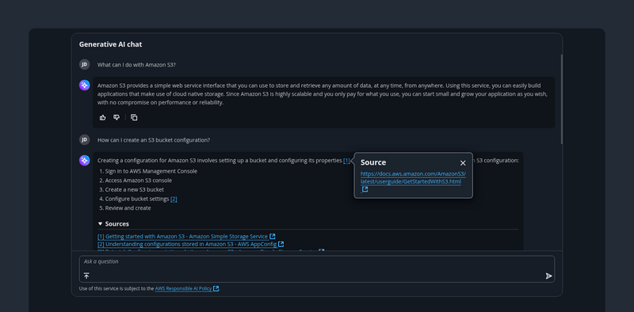Click the send message arrow icon
The height and width of the screenshot is (312, 634).
[548, 276]
